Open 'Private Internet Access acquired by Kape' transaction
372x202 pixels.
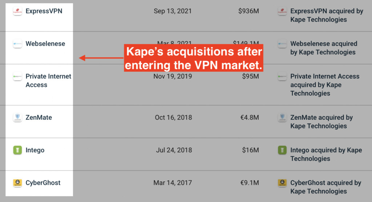click(x=325, y=85)
